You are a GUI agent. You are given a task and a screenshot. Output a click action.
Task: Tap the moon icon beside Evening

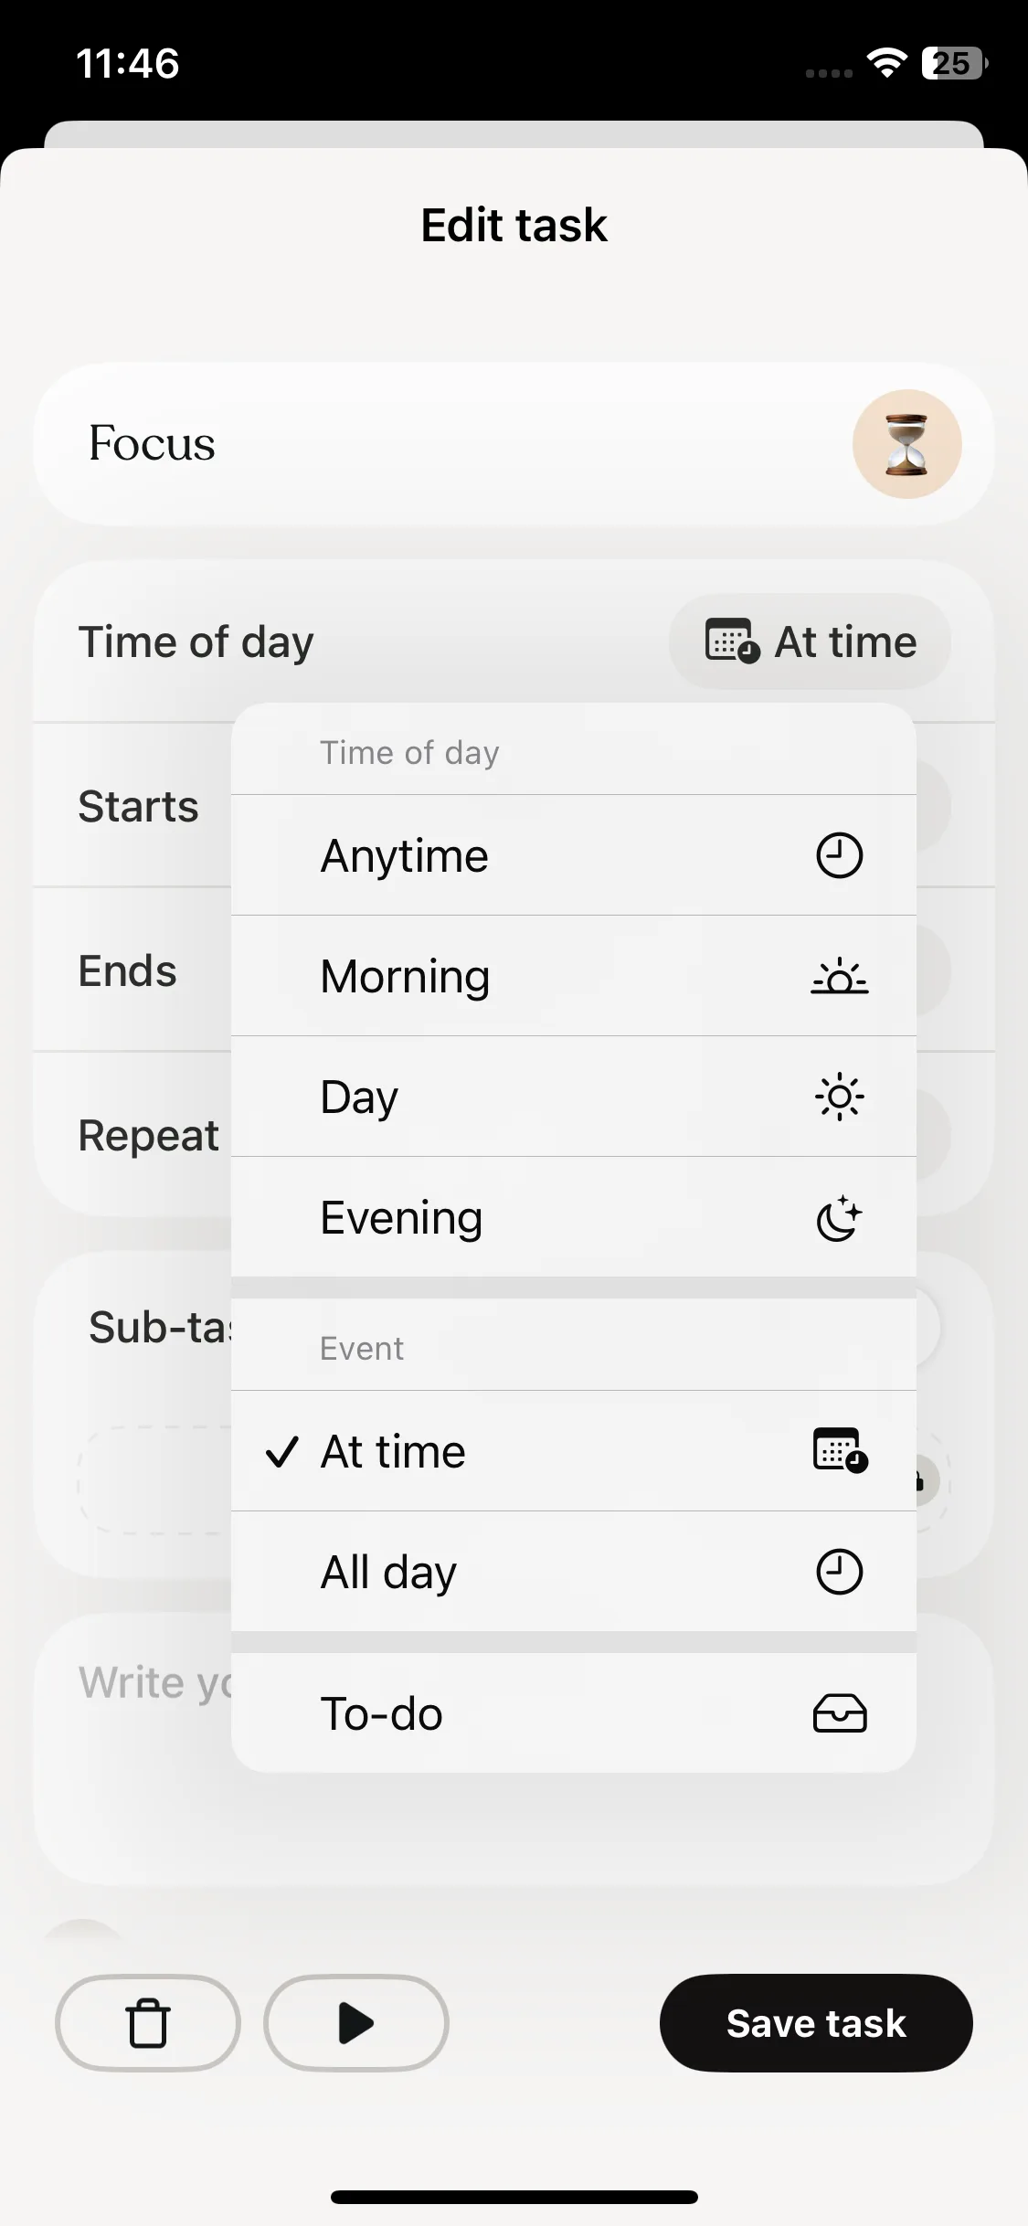click(839, 1218)
